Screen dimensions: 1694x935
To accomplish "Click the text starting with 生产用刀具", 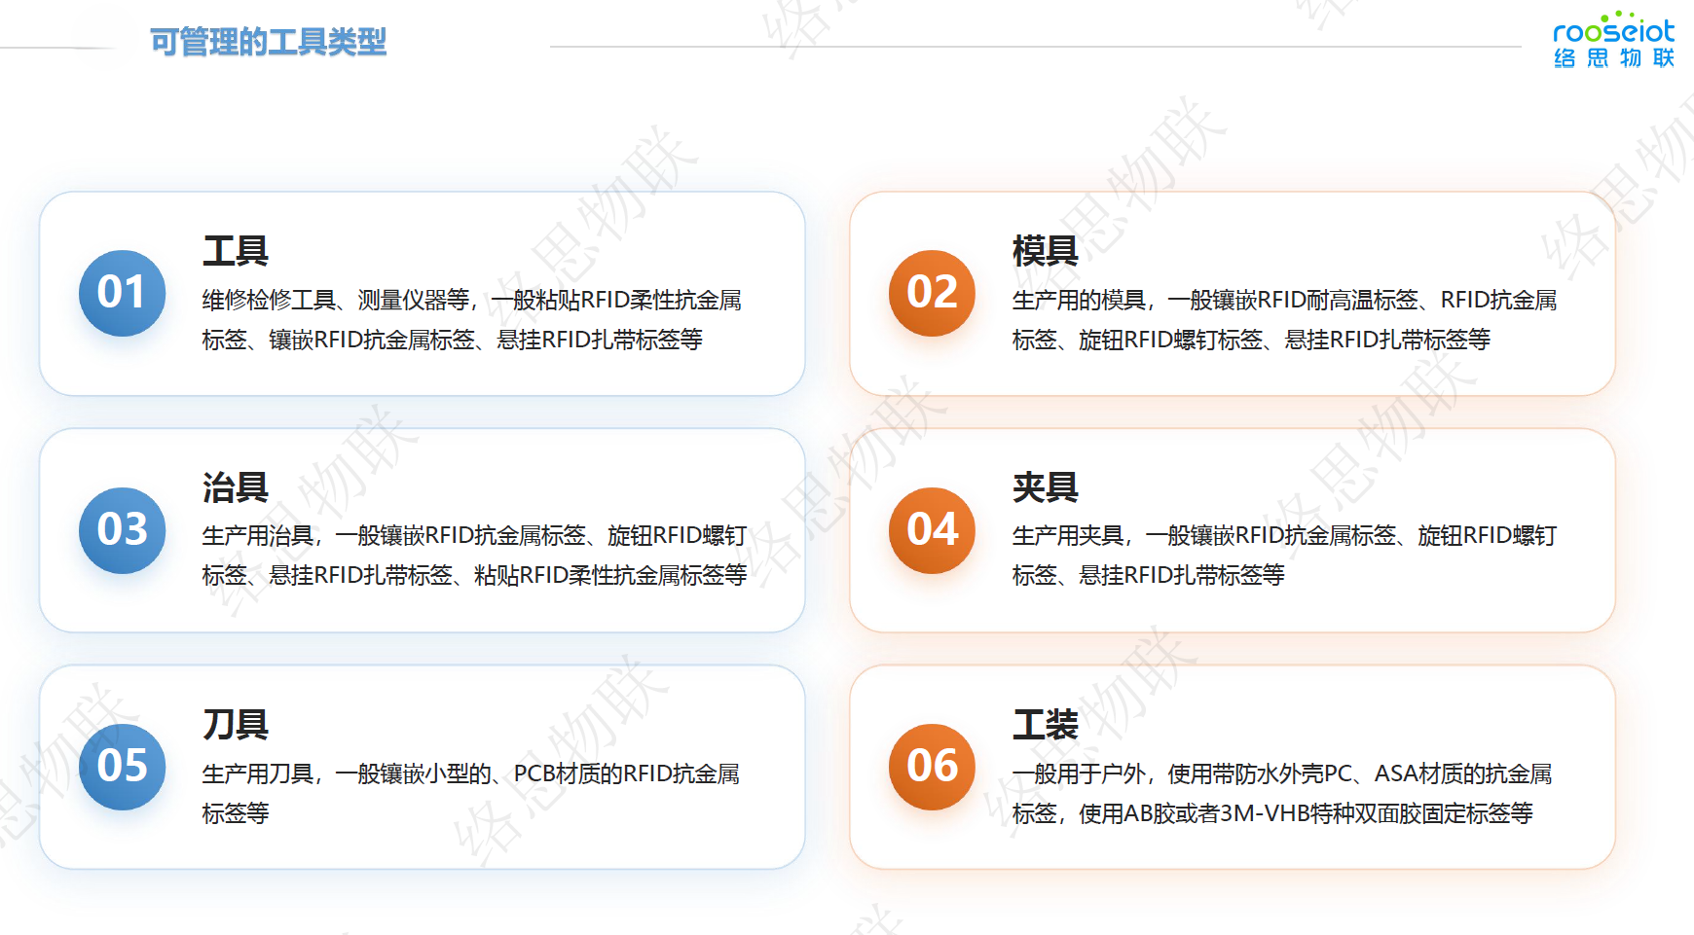I will (470, 793).
